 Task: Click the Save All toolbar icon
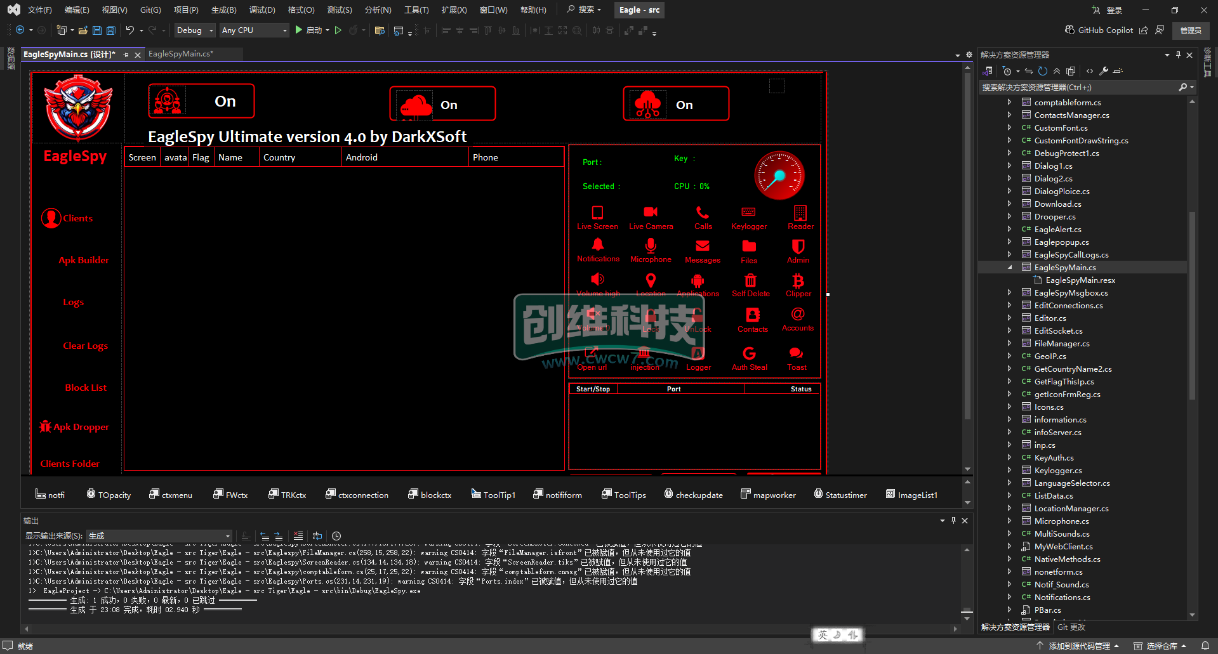click(111, 30)
